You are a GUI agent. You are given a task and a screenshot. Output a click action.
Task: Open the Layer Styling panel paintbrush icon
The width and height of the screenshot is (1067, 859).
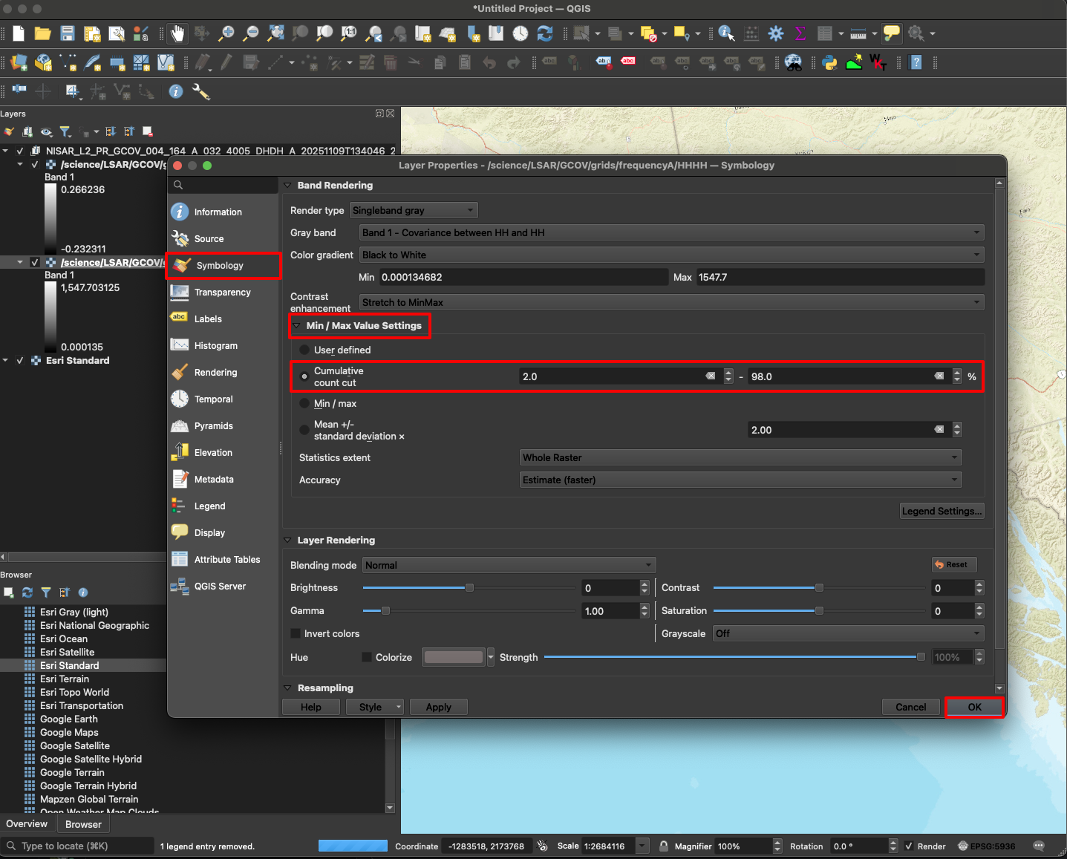pos(9,131)
